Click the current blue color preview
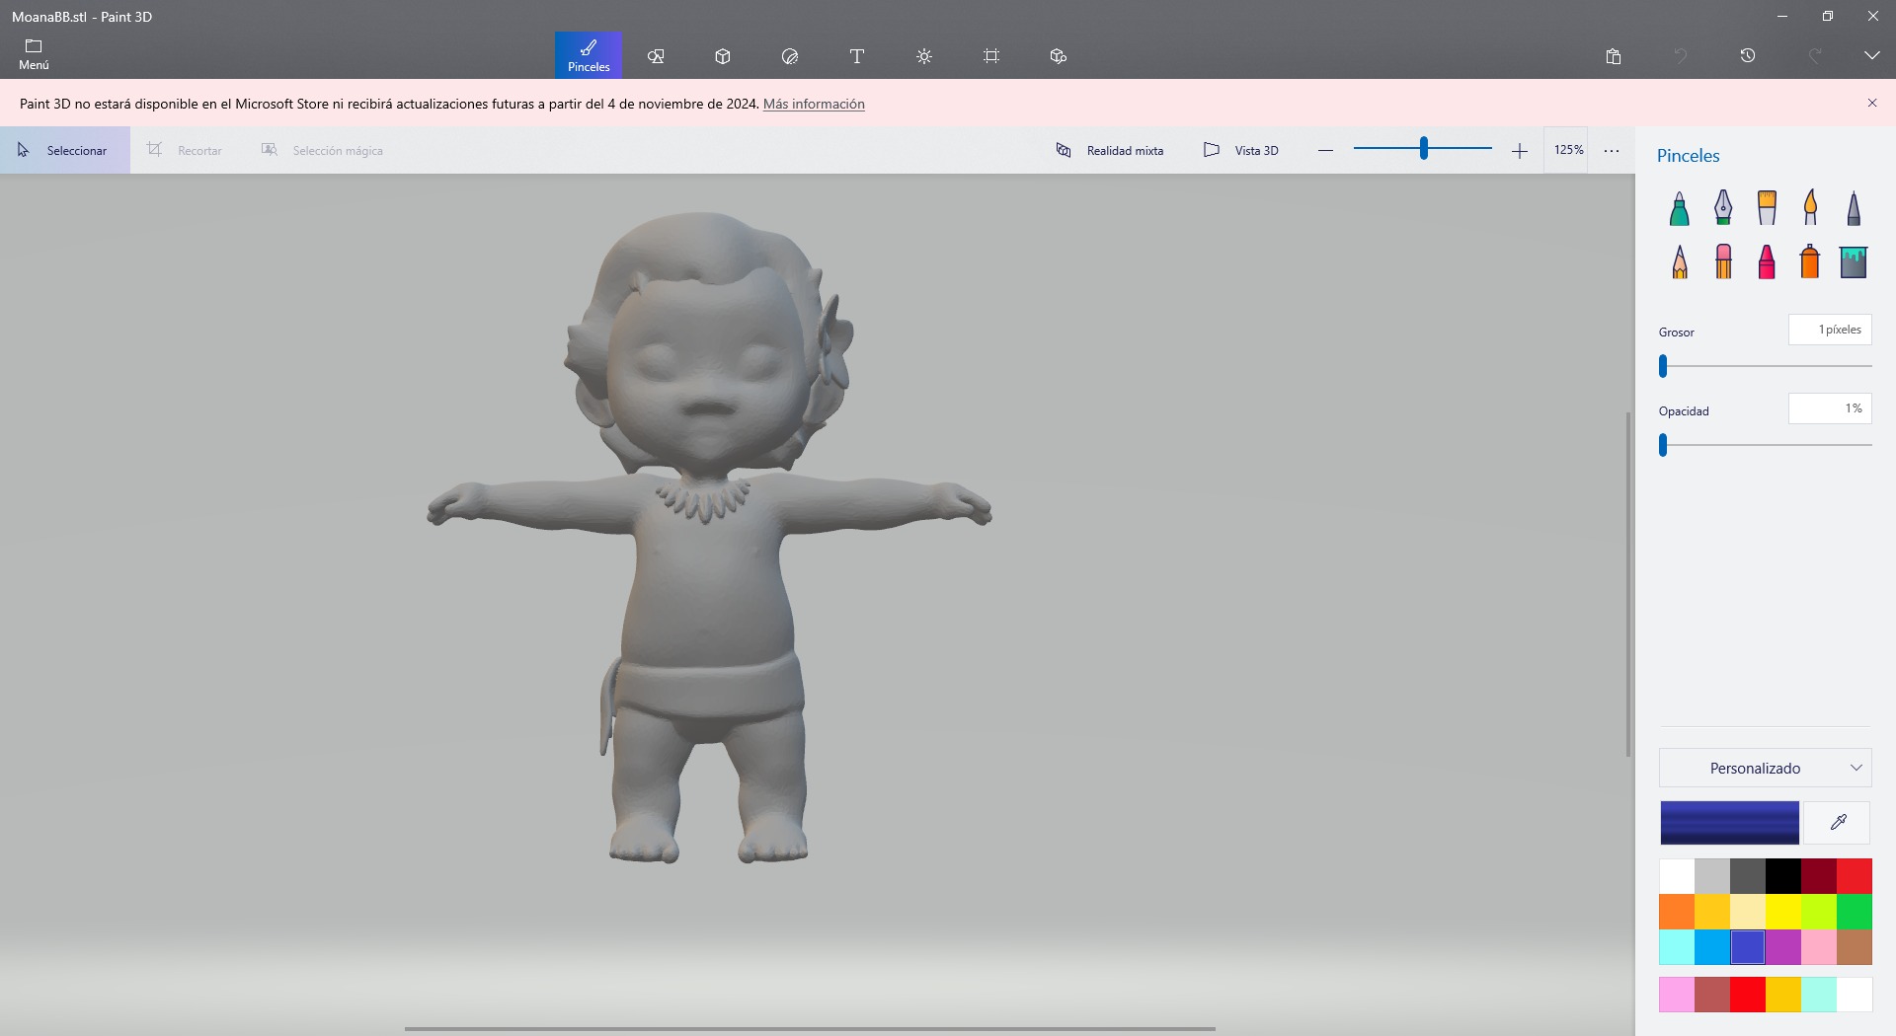 tap(1729, 823)
